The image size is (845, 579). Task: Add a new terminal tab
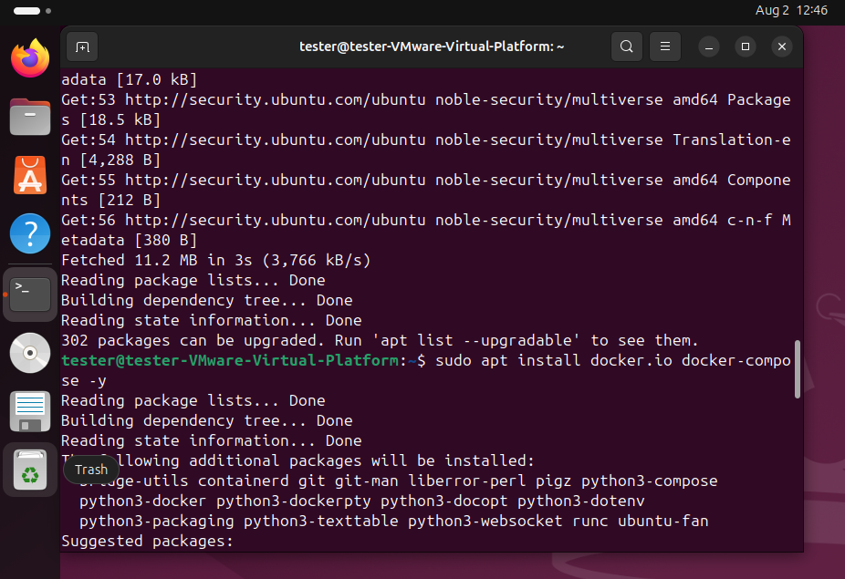[82, 47]
